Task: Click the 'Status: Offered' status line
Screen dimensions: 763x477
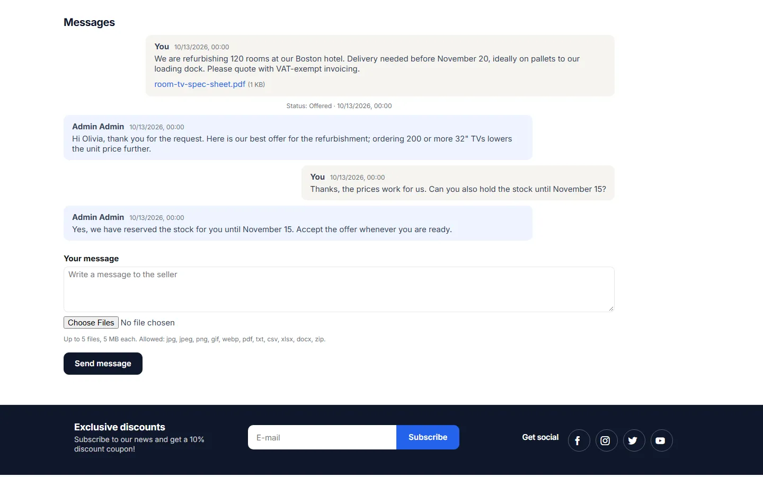Action: 339,106
